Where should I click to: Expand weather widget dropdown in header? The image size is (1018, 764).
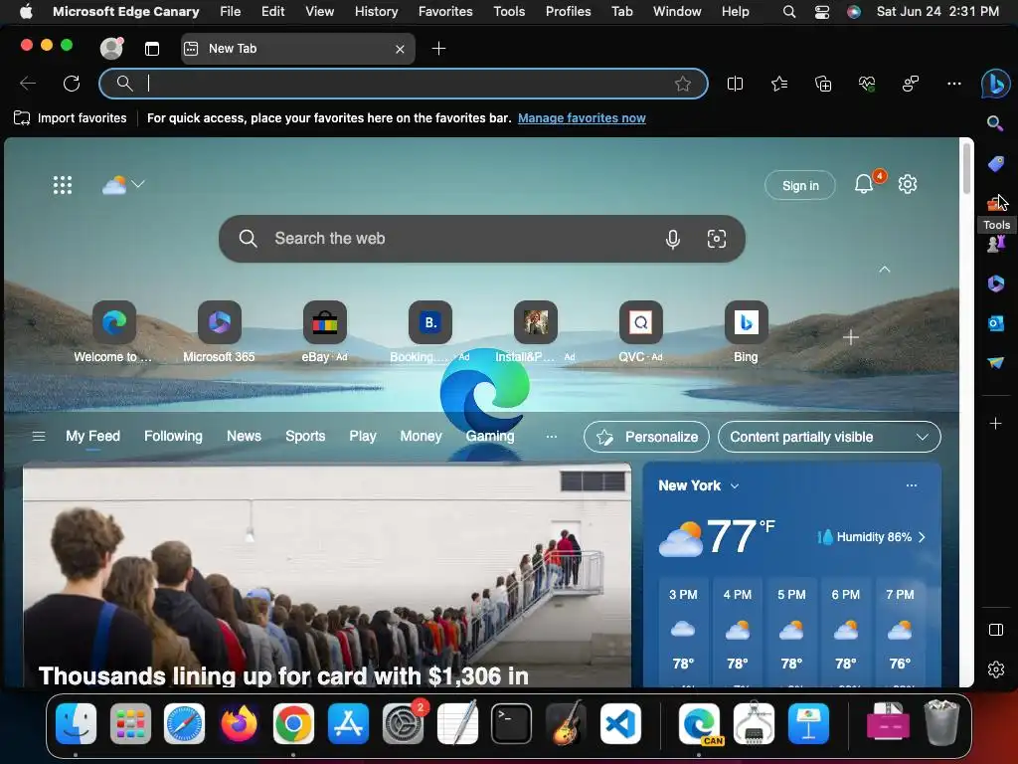pyautogui.click(x=138, y=184)
